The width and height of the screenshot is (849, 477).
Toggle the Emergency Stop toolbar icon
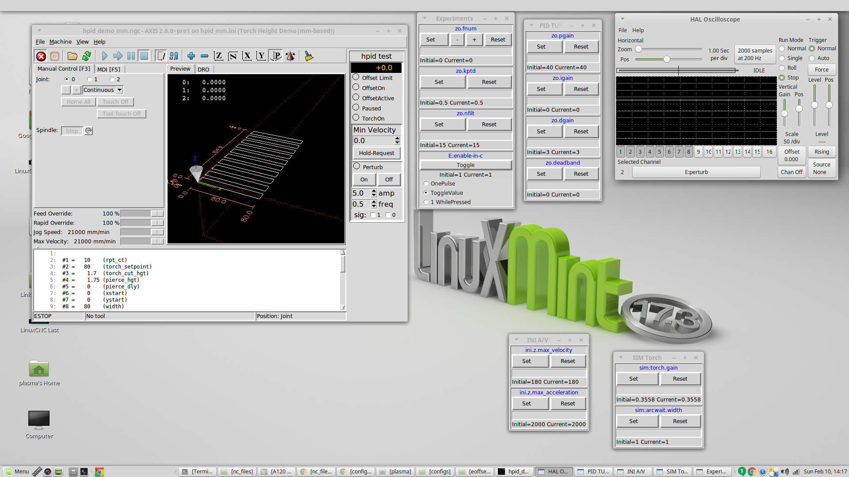pyautogui.click(x=41, y=56)
